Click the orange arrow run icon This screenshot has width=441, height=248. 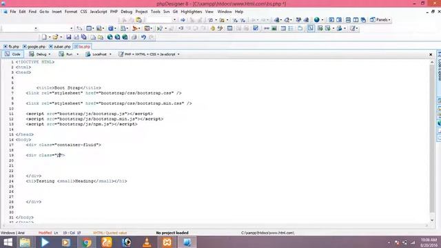[135, 28]
